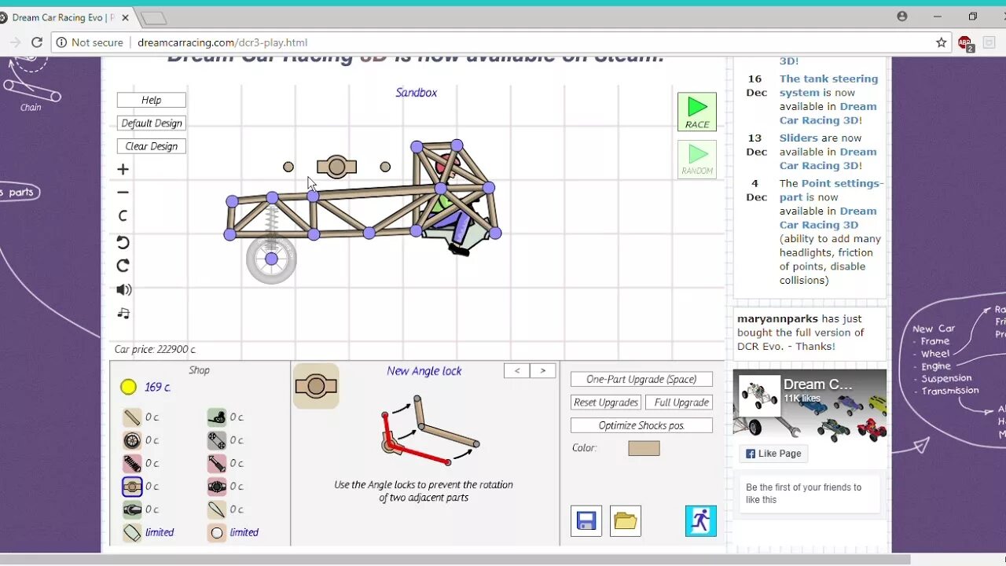The image size is (1006, 566).
Task: Select the booster part in green tile
Action: pyautogui.click(x=132, y=509)
